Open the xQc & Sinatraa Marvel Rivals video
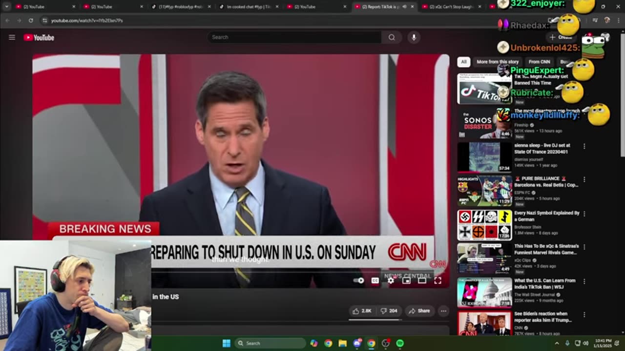625x351 pixels. pos(546,249)
